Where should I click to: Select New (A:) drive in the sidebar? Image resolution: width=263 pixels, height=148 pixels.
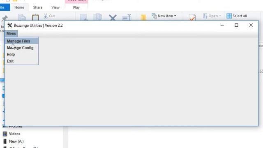(16, 141)
